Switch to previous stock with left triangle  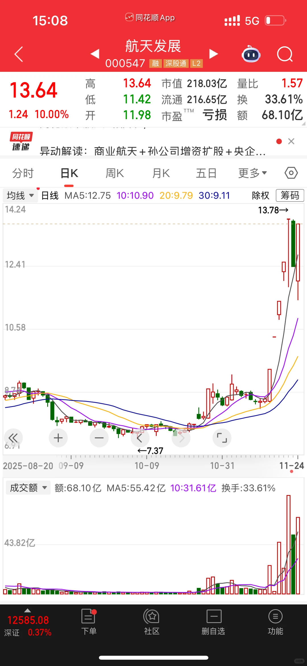tap(95, 54)
